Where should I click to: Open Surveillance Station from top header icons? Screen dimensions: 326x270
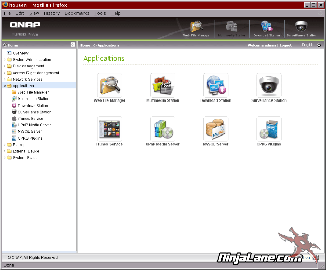(302, 28)
